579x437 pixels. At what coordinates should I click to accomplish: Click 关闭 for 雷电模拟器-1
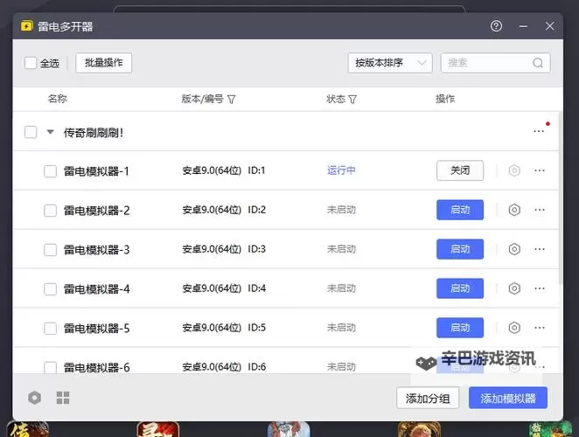pos(460,170)
